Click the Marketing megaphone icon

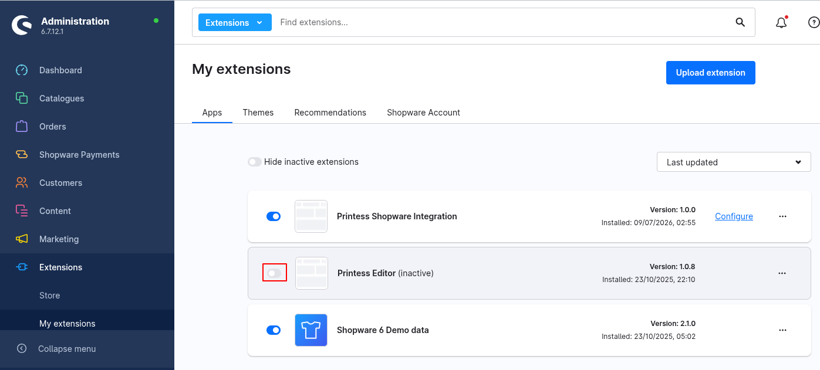[x=22, y=239]
